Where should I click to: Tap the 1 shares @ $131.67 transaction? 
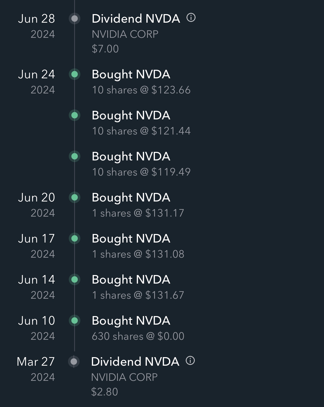click(x=138, y=295)
